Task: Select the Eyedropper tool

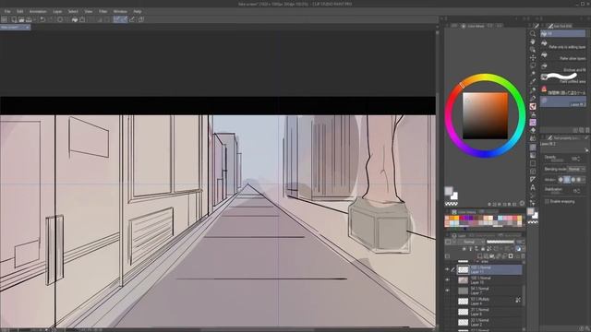Action: [533, 82]
